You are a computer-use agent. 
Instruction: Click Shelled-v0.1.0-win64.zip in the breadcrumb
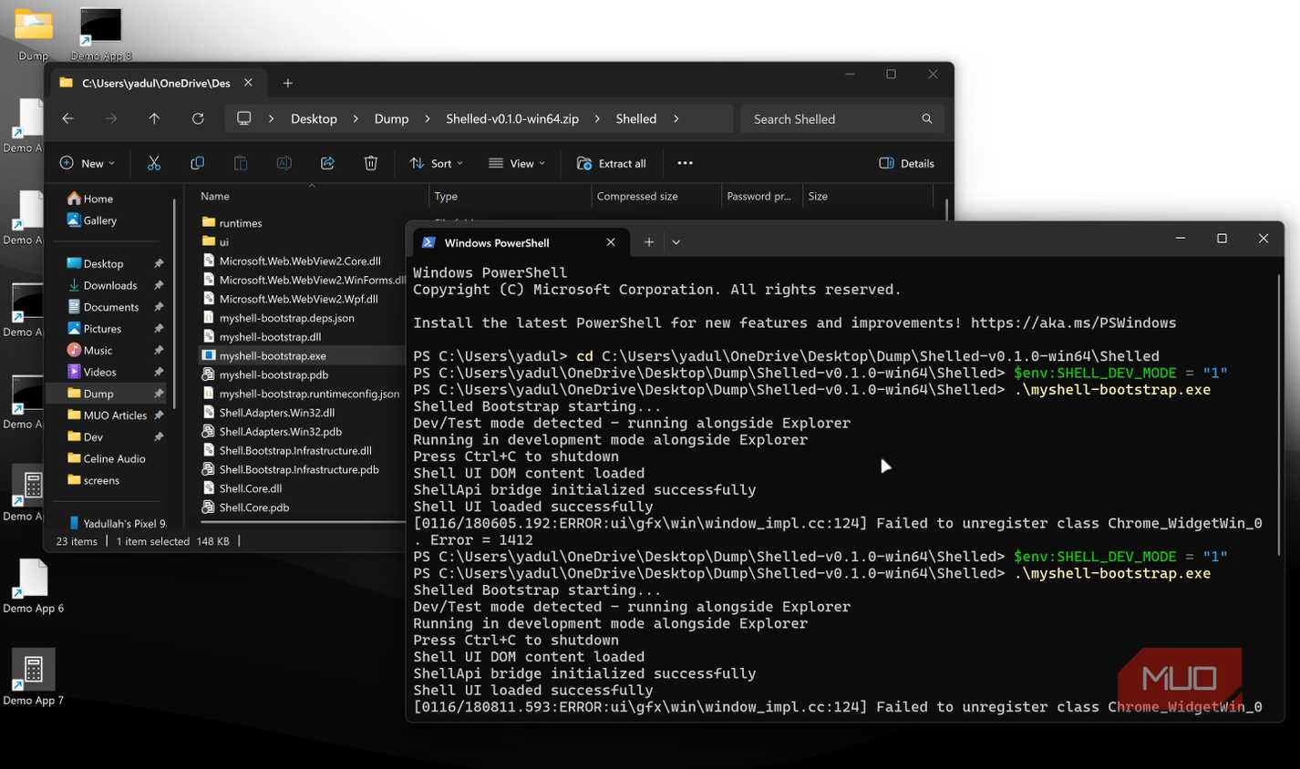(x=512, y=118)
